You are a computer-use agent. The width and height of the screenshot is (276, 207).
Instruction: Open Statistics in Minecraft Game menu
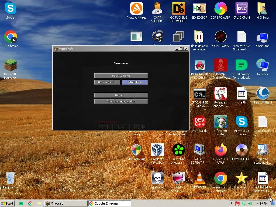(x=135, y=82)
